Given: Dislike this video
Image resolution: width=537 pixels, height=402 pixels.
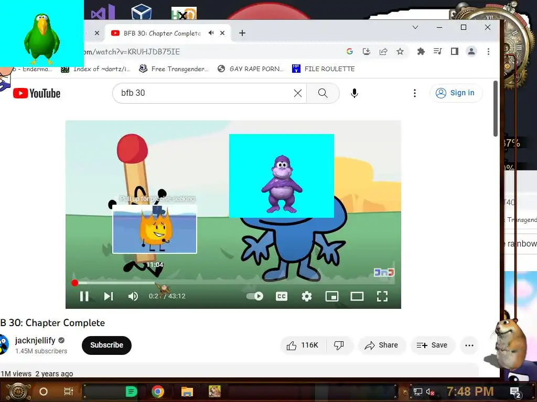Looking at the screenshot, I should pos(339,345).
